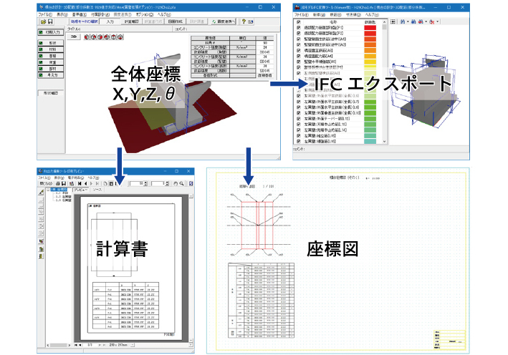Click the second blue rebar icon in IFC toolbar
Screen dimensions: 508x355
click(413, 21)
